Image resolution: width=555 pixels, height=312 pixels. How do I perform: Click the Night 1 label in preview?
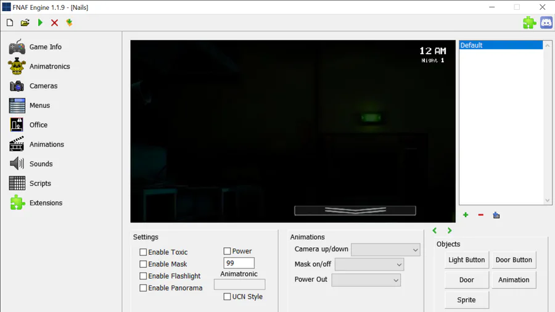point(432,60)
